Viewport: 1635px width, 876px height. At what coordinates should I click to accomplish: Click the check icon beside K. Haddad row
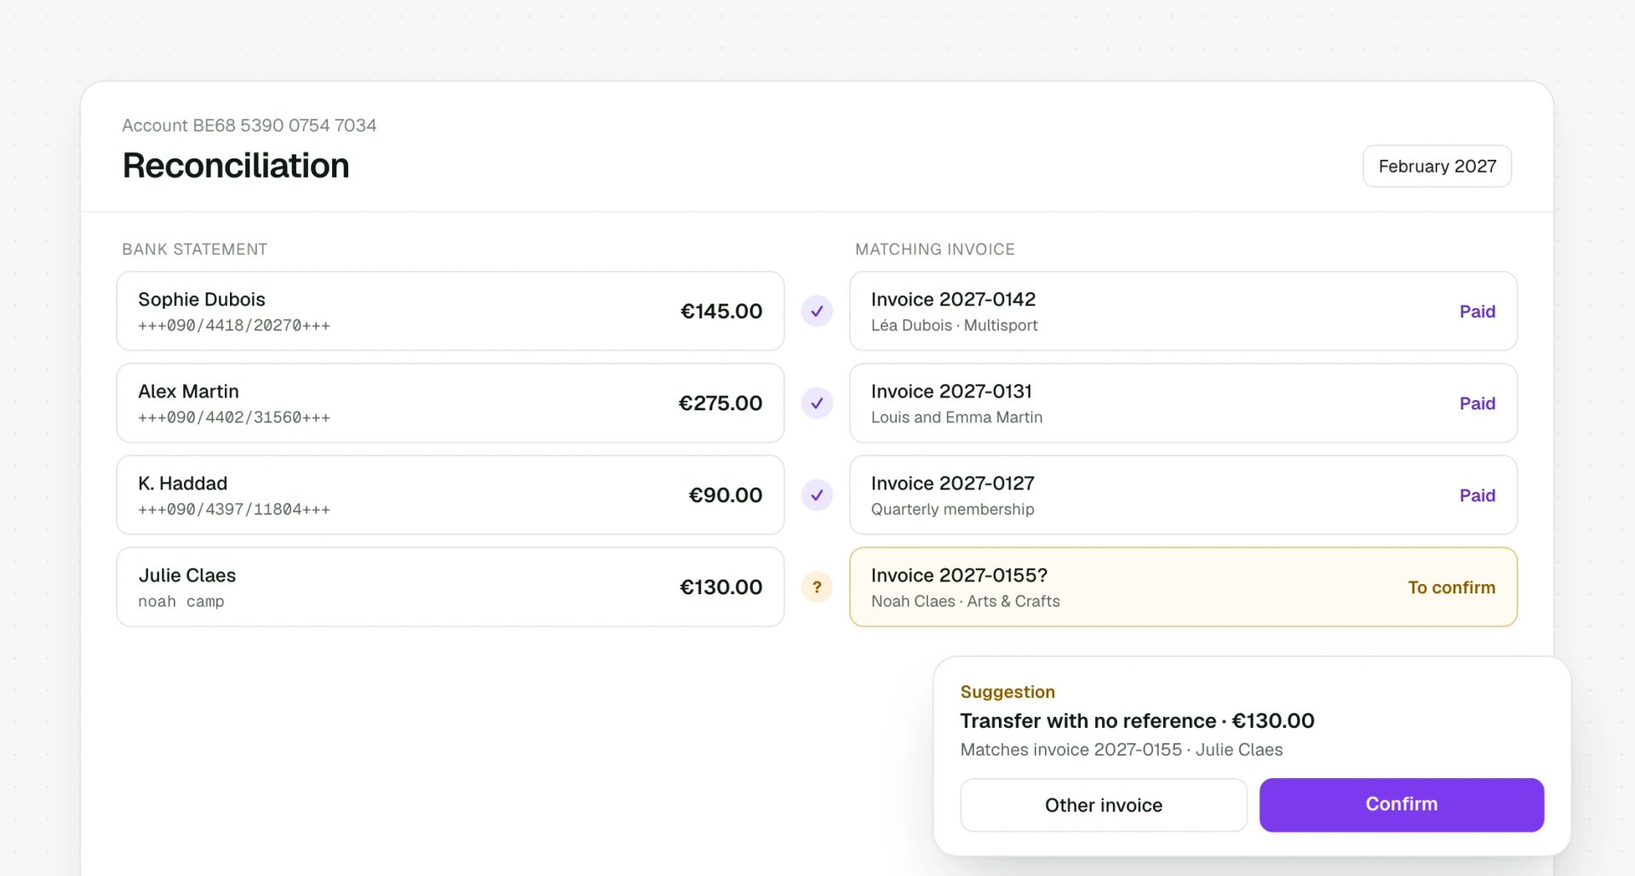tap(817, 495)
